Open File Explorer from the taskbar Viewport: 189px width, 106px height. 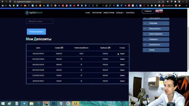(32, 103)
